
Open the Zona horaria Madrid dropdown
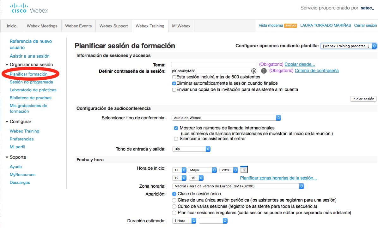[x=238, y=186]
